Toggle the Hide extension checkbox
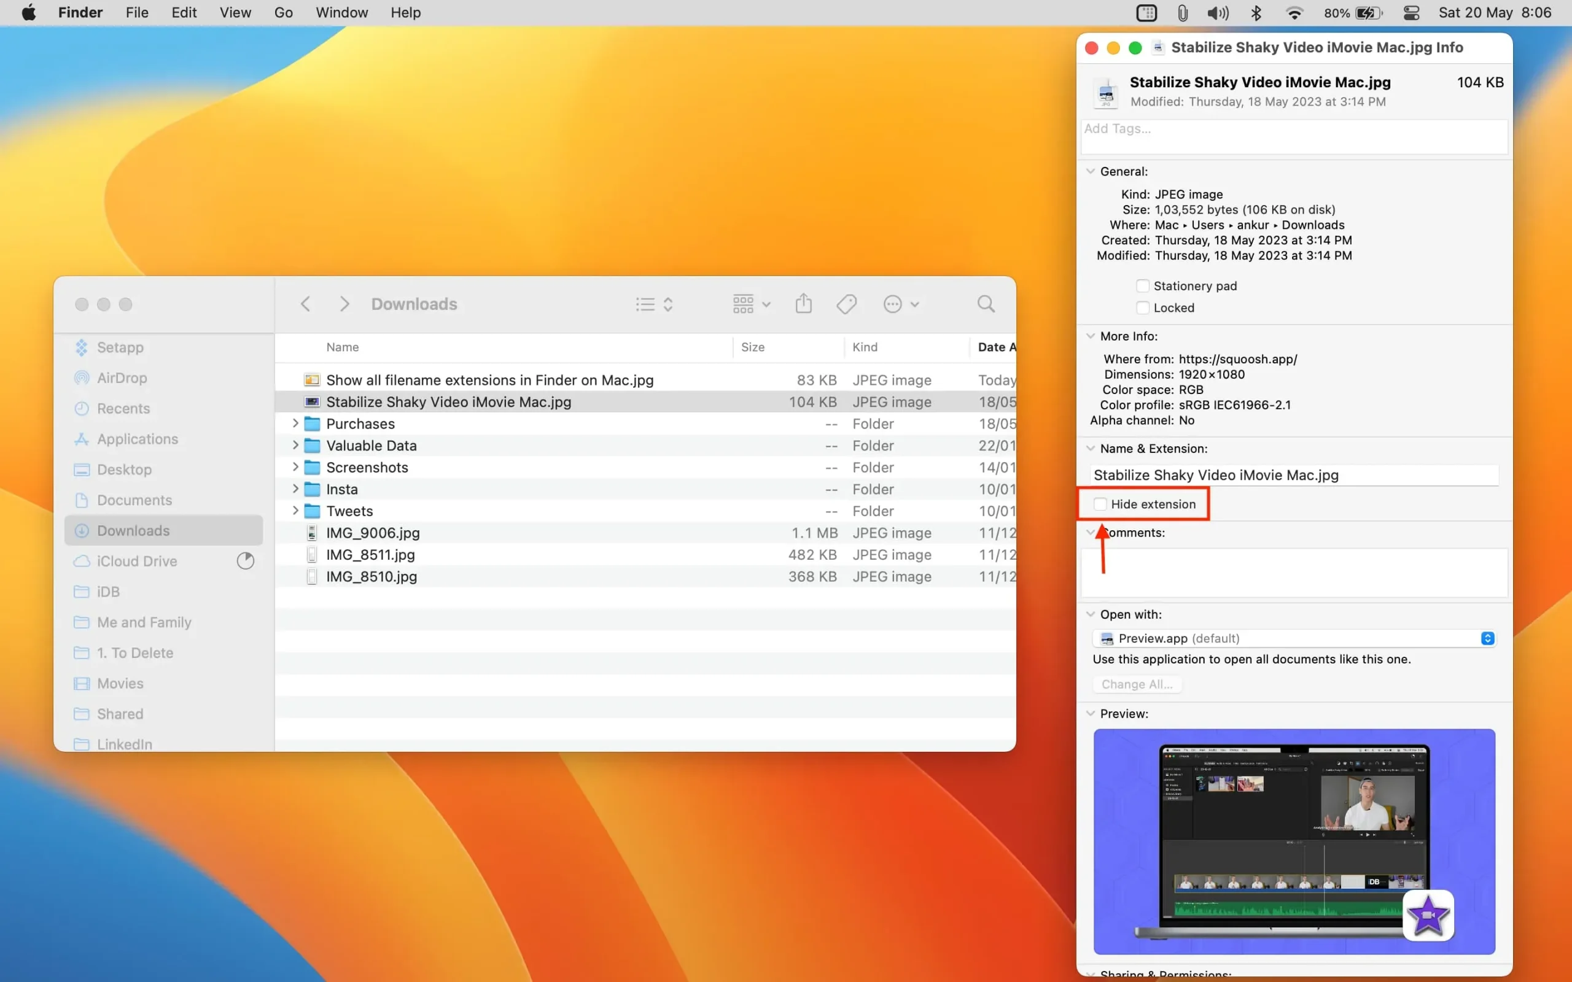The image size is (1572, 982). (x=1099, y=503)
